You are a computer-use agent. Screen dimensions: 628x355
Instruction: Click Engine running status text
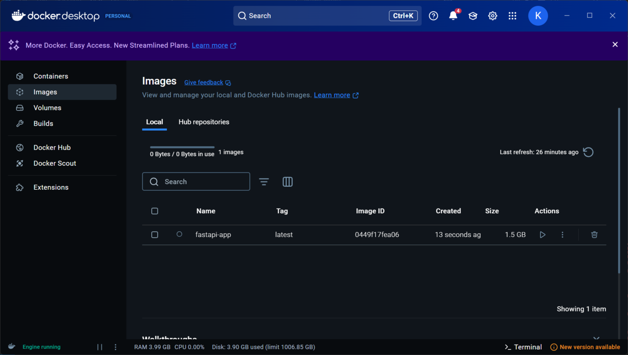click(41, 347)
